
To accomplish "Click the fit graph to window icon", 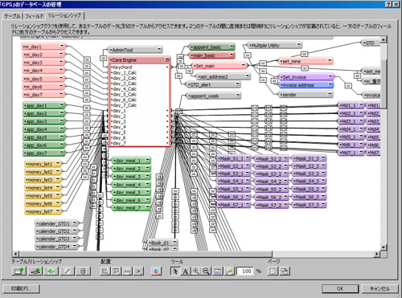I will tap(218, 271).
